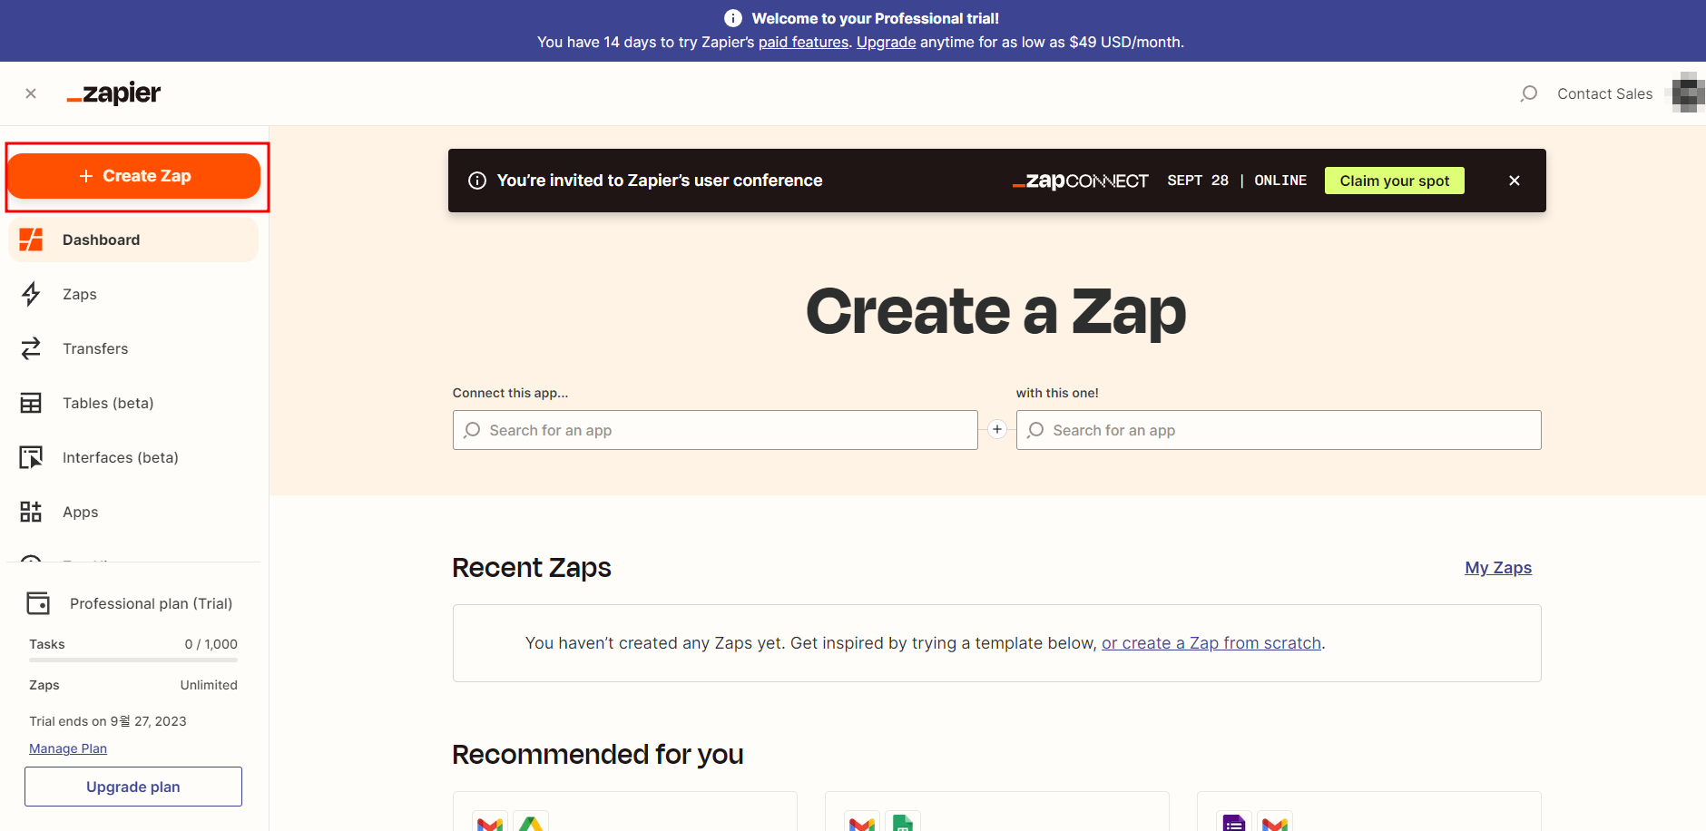Open the Manage Plan link
This screenshot has height=831, width=1706.
[x=68, y=748]
